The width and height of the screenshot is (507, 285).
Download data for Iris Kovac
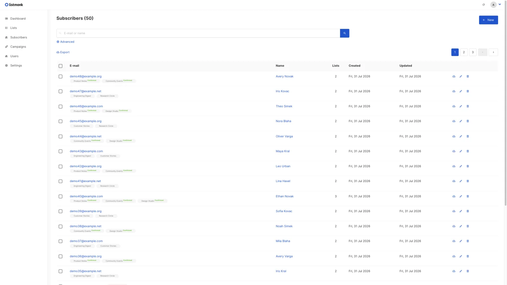tap(454, 92)
